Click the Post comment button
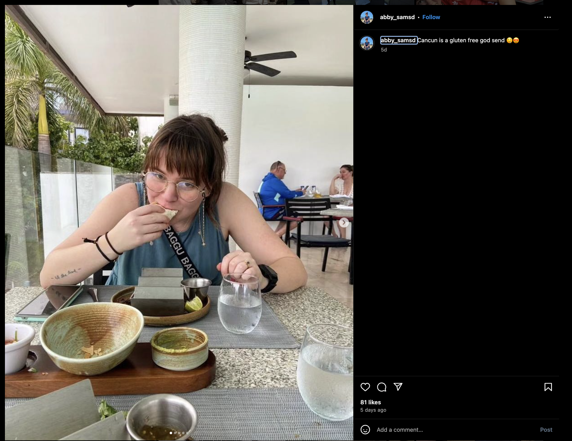This screenshot has height=441, width=572. point(546,430)
